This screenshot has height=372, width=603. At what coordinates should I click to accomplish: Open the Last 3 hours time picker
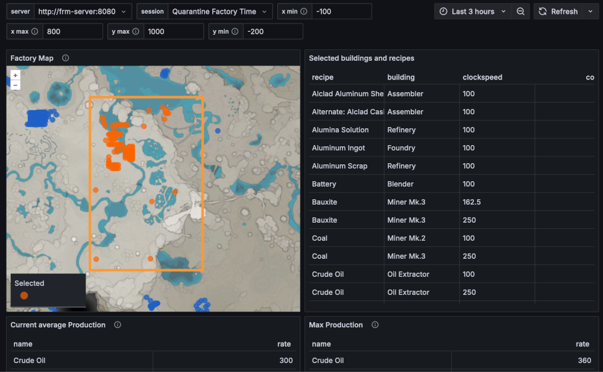(473, 11)
